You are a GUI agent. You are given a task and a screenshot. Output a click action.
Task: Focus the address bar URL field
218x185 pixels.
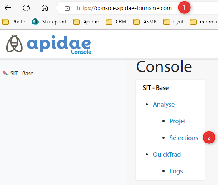pos(124,8)
